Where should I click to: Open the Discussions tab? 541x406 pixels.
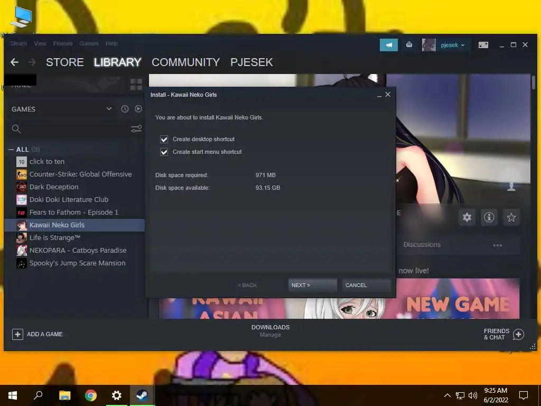[422, 244]
